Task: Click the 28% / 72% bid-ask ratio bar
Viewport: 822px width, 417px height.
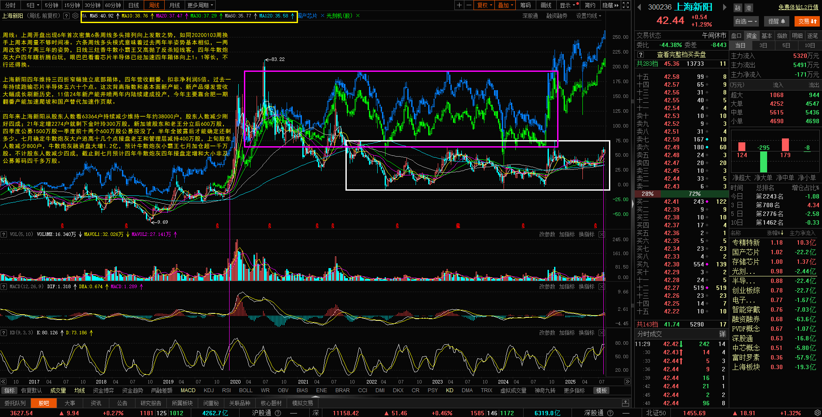Action: (x=681, y=194)
